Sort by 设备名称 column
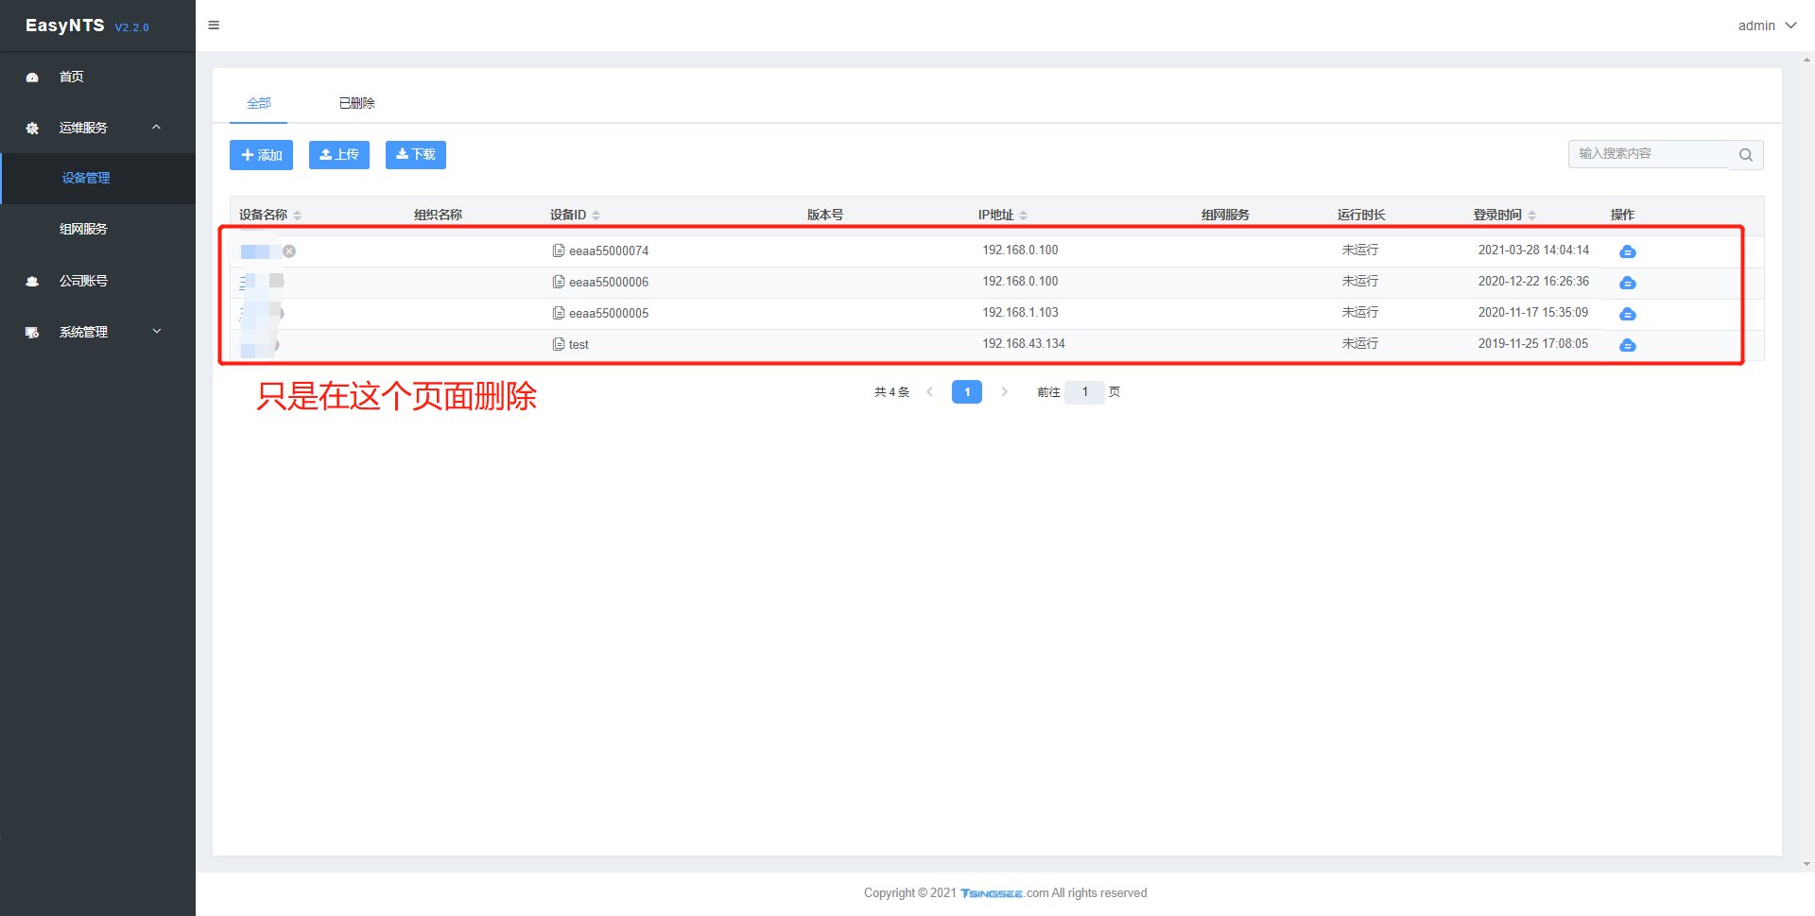1815x916 pixels. click(x=297, y=216)
